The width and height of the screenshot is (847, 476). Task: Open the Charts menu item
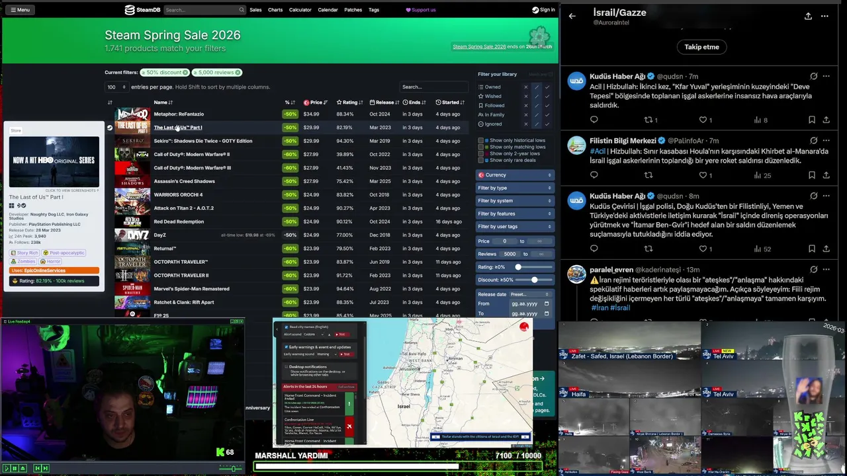(x=275, y=10)
